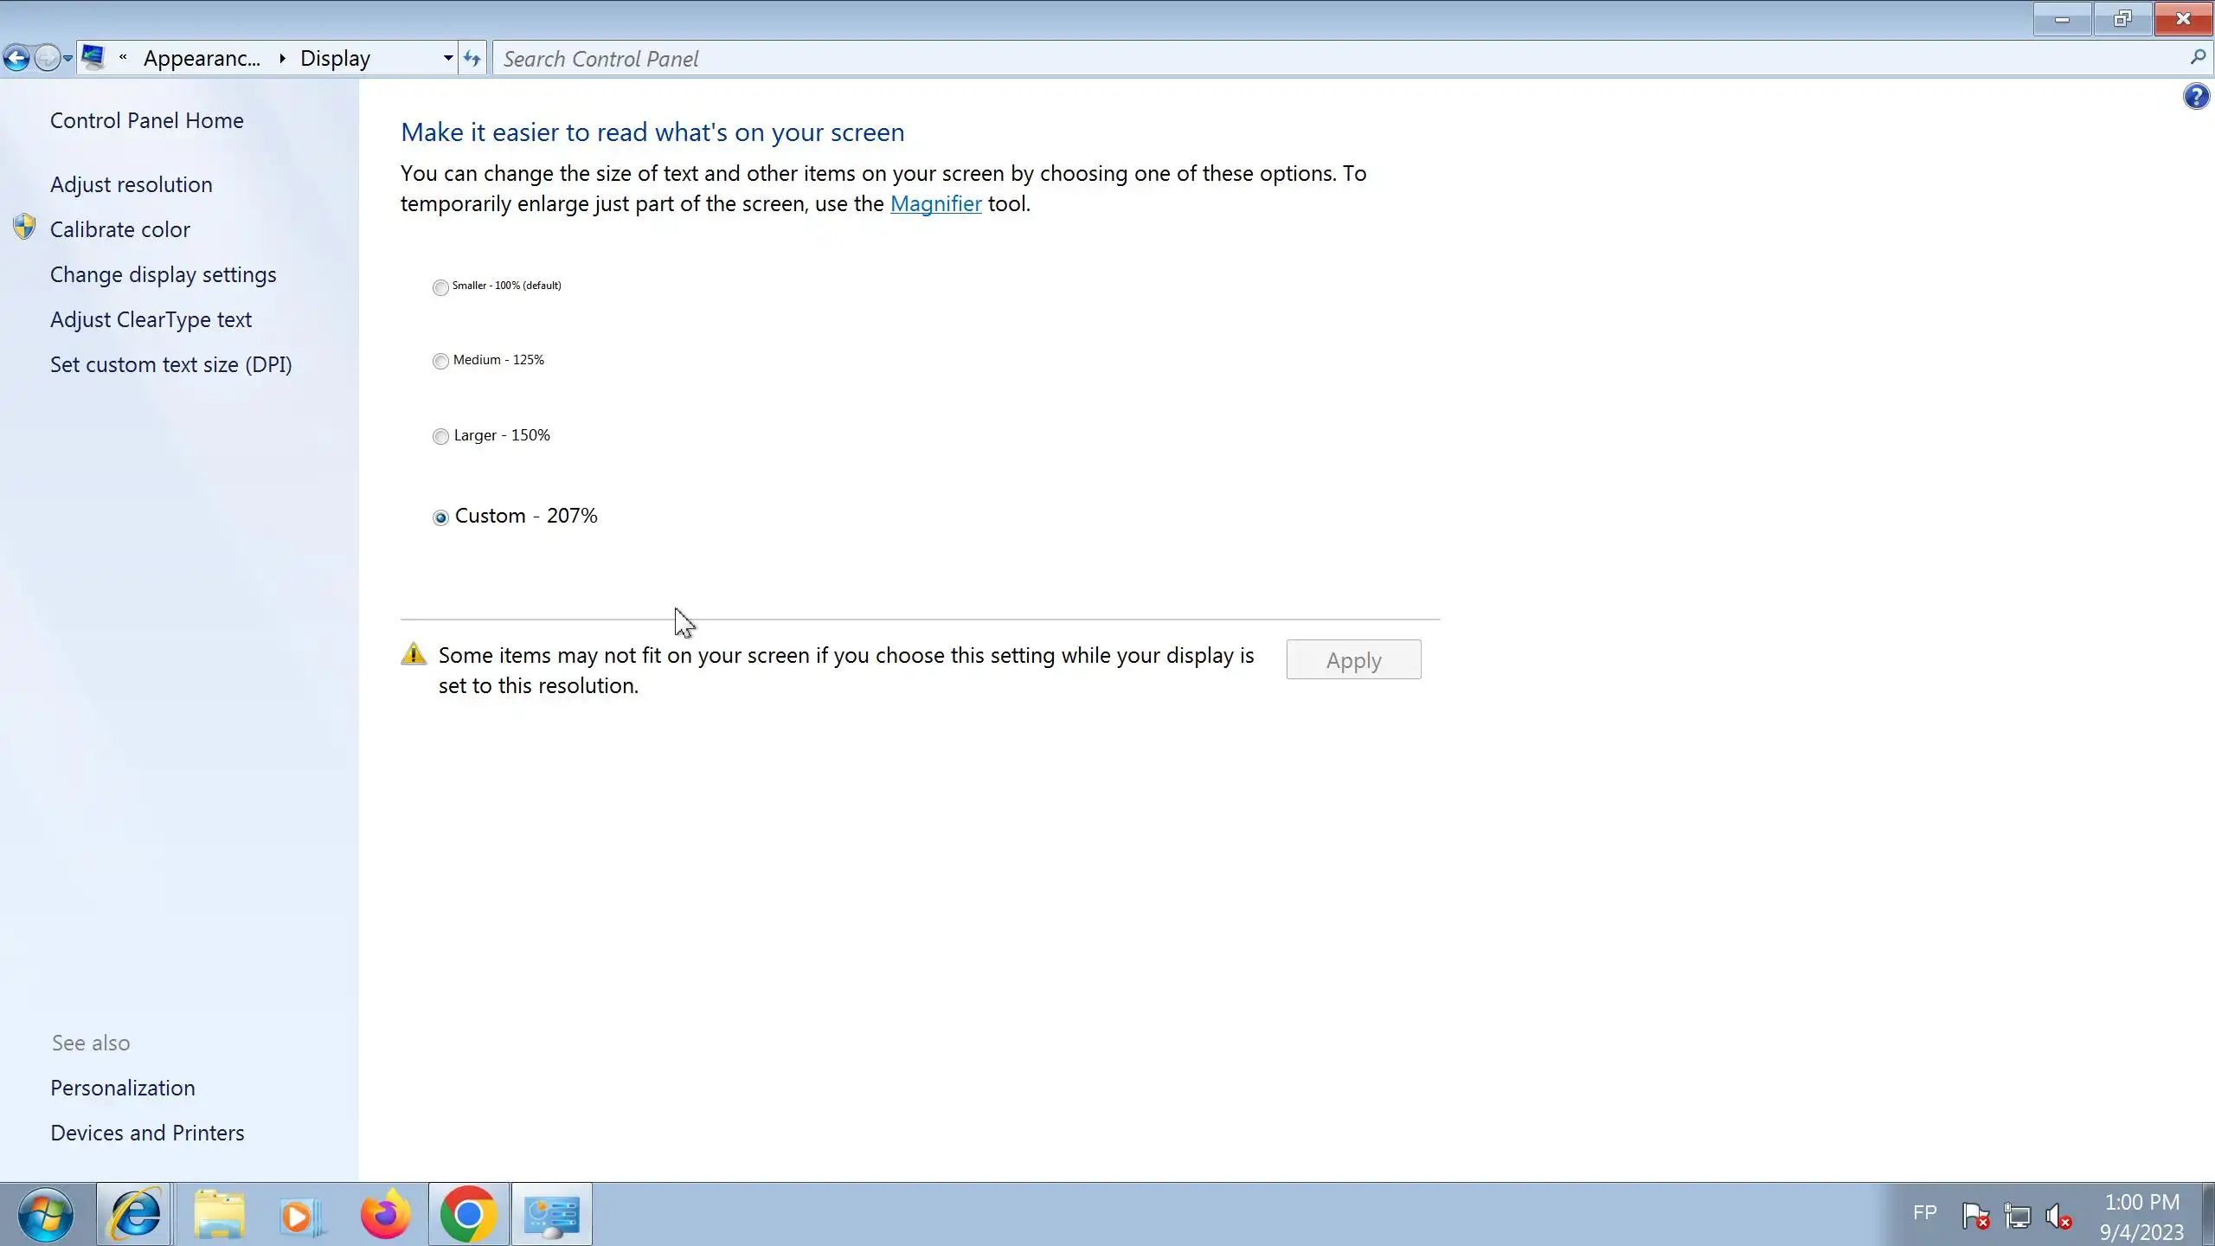
Task: Click the volume speaker tray icon
Action: click(2058, 1216)
